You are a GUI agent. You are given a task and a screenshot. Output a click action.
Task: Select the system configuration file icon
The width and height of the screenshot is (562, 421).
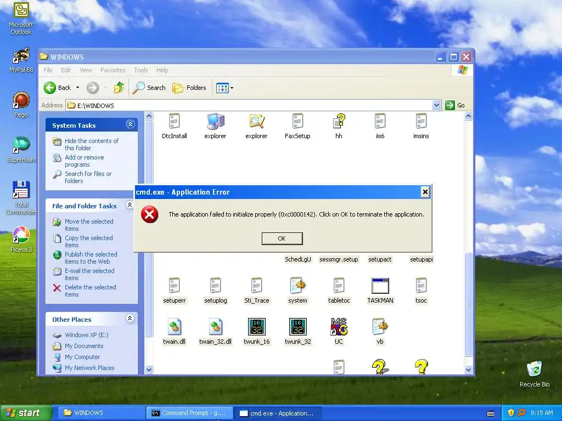[x=297, y=286]
